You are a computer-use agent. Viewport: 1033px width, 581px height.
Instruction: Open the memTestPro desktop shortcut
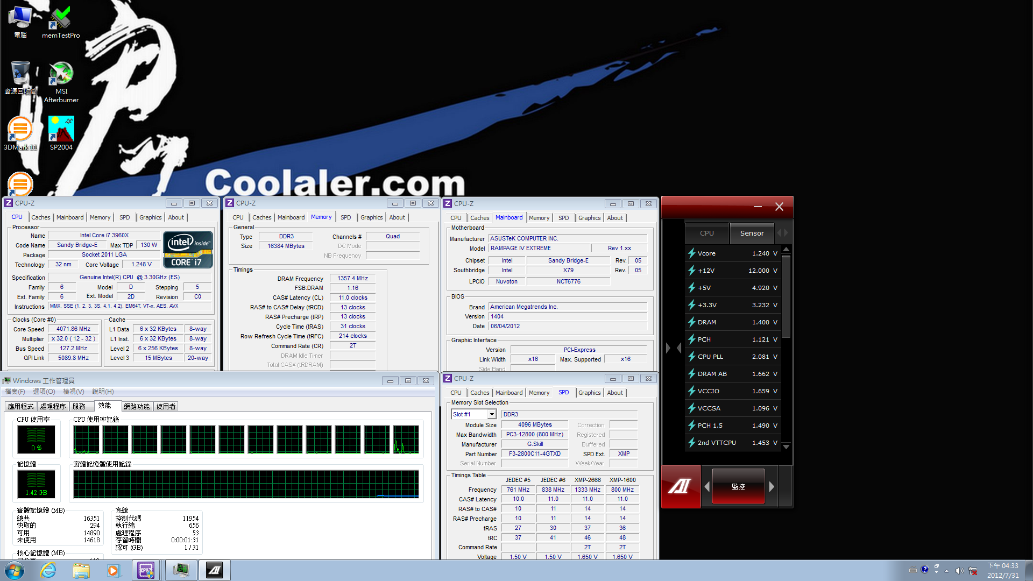(61, 23)
